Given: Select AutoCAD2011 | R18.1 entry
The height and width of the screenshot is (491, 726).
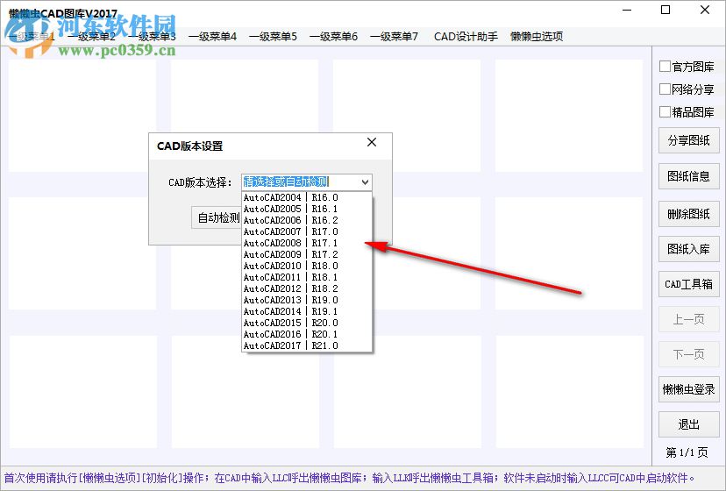Looking at the screenshot, I should (x=307, y=277).
